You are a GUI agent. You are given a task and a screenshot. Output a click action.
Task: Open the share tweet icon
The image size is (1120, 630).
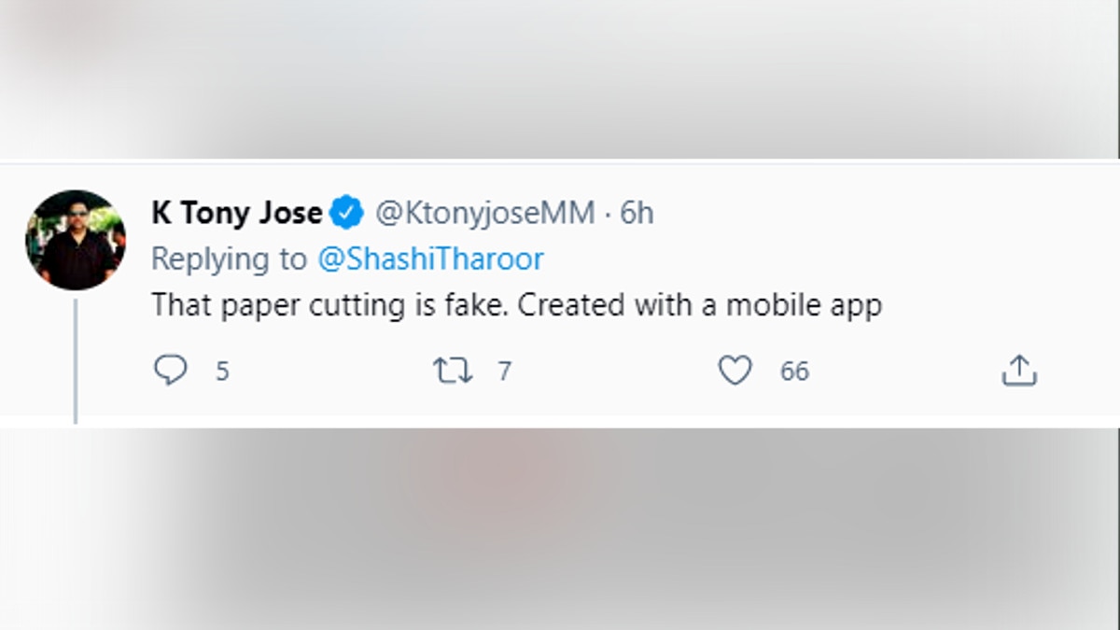[1019, 371]
